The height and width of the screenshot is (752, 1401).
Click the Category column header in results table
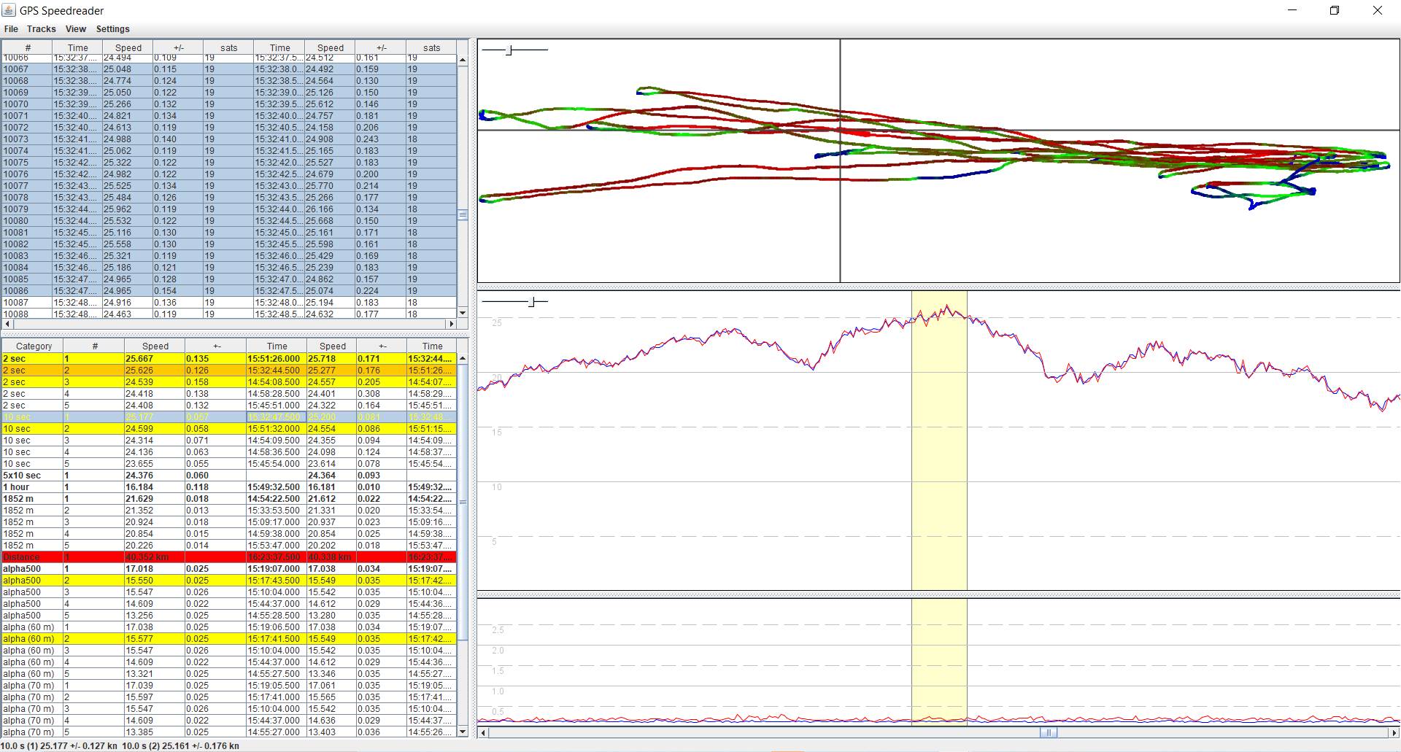pyautogui.click(x=34, y=346)
